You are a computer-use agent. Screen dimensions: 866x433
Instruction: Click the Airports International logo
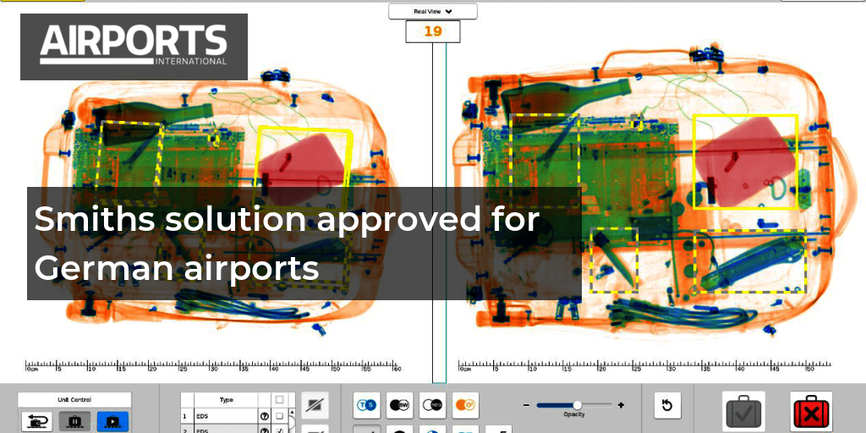pos(134,46)
